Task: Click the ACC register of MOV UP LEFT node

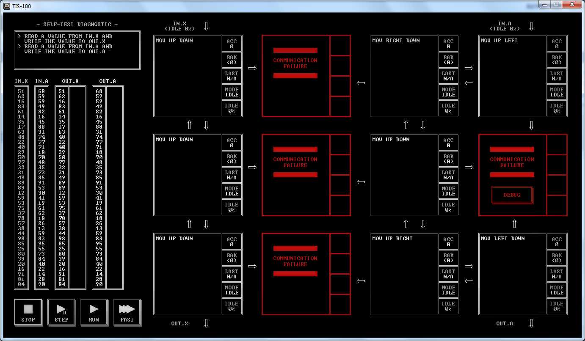Action: coord(557,44)
